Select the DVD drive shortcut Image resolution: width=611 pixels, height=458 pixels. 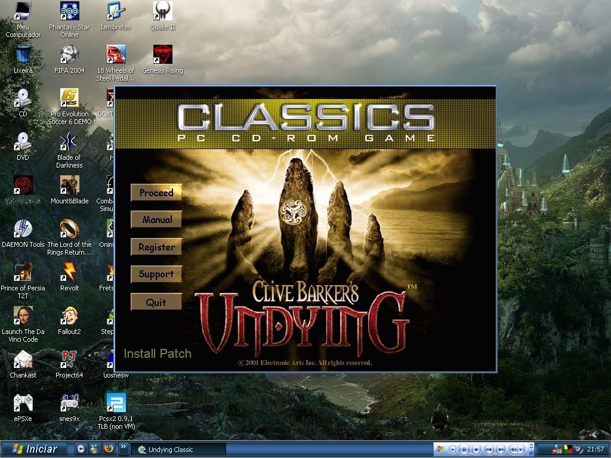pos(23,147)
